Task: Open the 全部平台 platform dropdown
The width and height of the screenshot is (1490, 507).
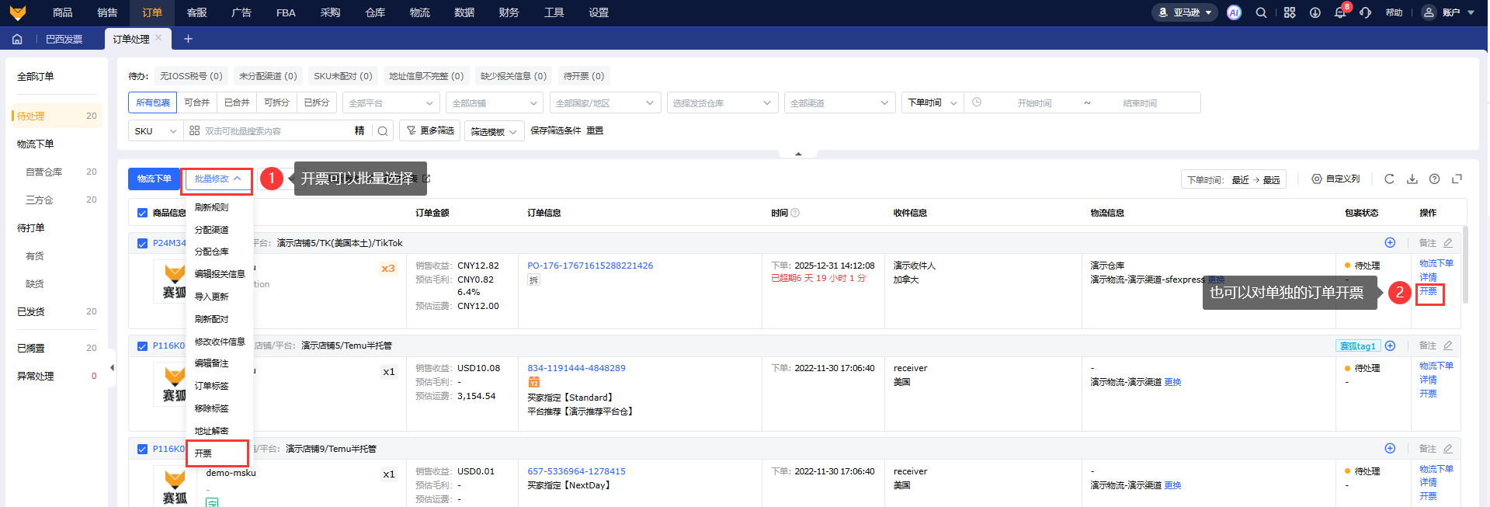Action: coord(391,103)
